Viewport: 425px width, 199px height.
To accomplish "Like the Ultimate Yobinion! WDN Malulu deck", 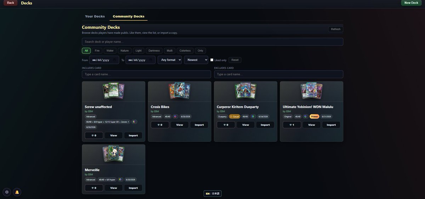I will click(292, 125).
